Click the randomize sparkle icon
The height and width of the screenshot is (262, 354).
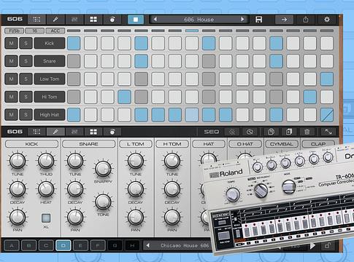pyautogui.click(x=232, y=132)
